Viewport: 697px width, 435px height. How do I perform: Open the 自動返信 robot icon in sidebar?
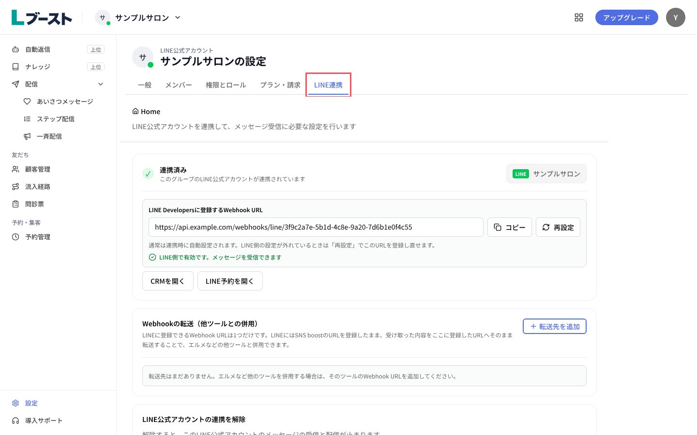coord(15,49)
